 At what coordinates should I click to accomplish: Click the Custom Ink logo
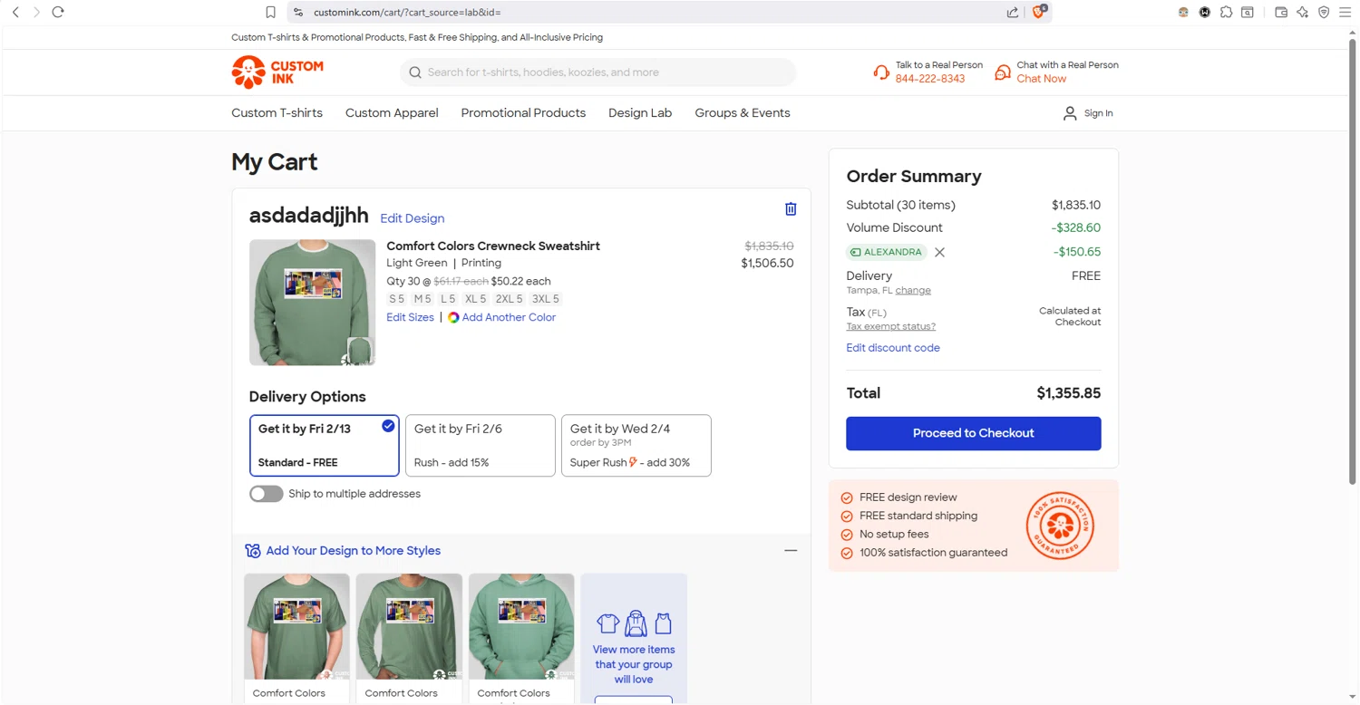tap(277, 72)
